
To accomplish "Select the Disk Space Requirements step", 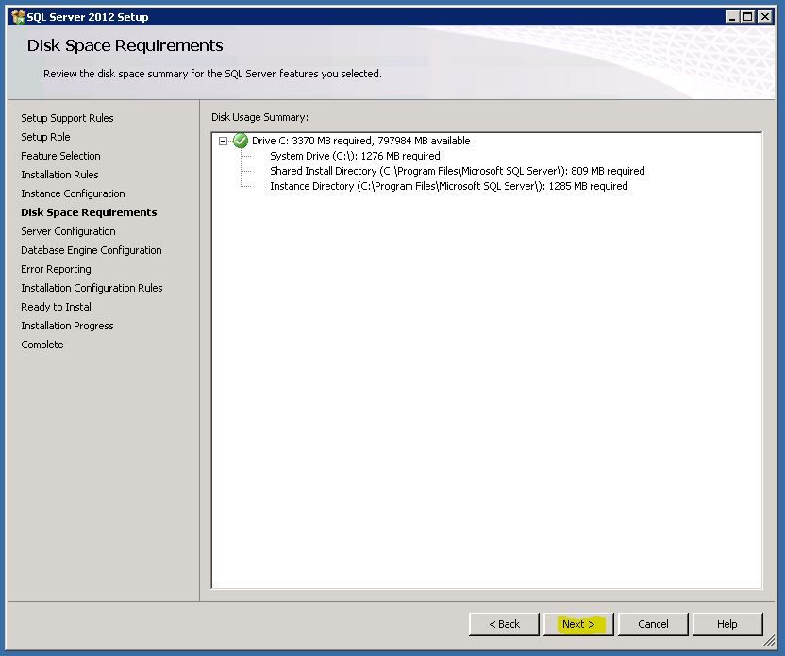I will click(x=89, y=212).
